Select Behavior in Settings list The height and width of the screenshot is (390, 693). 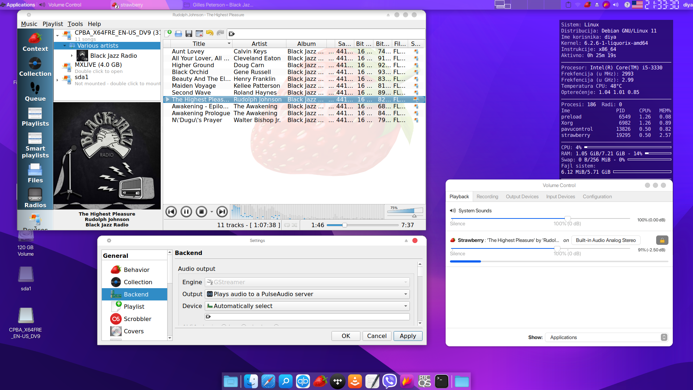pos(134,270)
